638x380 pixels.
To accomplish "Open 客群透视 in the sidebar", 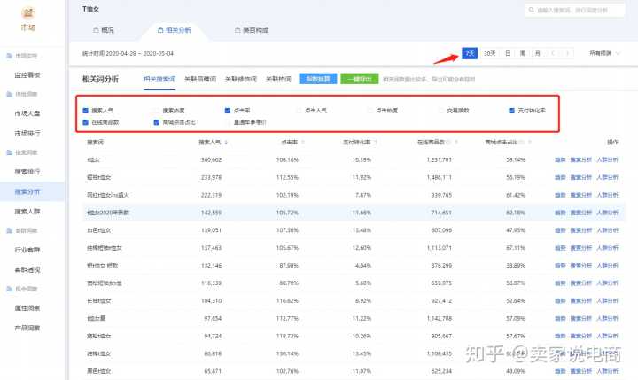I will pos(27,269).
